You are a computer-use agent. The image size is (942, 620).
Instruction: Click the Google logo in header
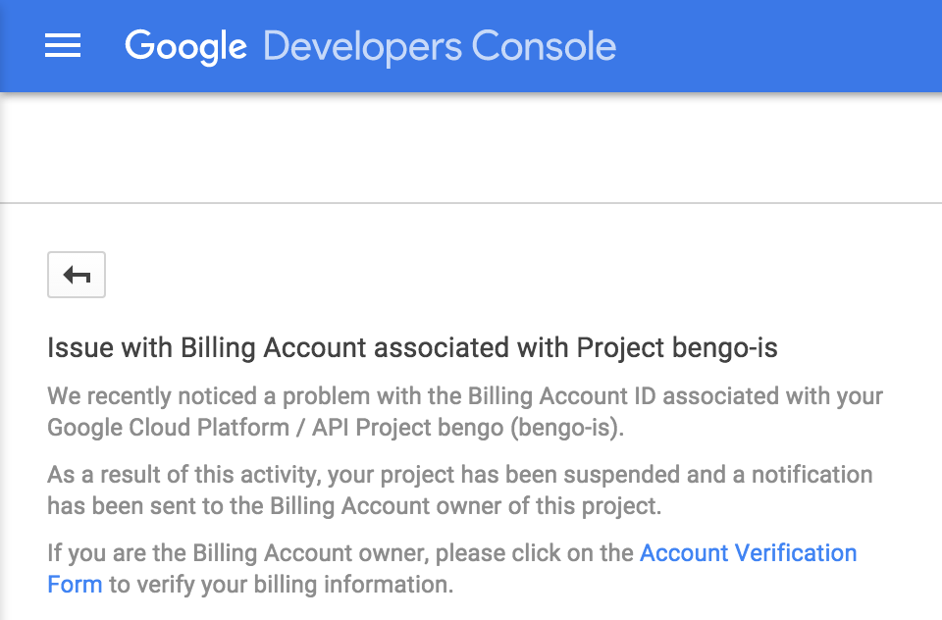coord(185,47)
